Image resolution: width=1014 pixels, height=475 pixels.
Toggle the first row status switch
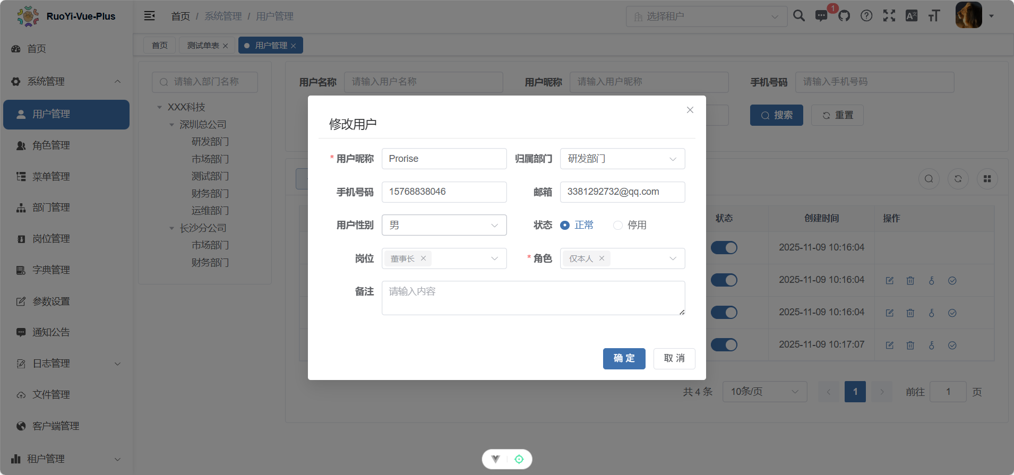point(724,248)
